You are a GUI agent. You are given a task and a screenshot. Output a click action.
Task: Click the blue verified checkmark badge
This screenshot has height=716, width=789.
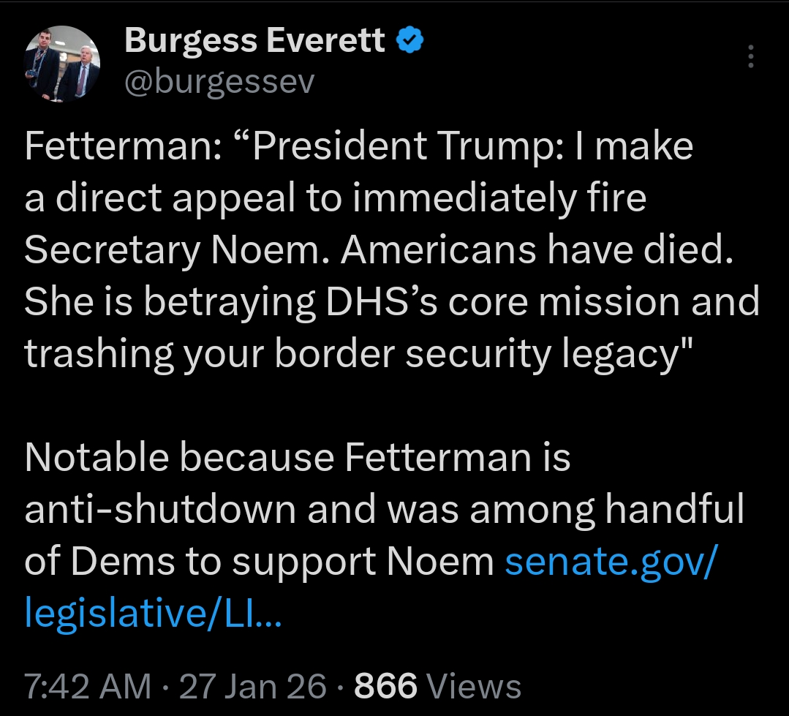410,42
